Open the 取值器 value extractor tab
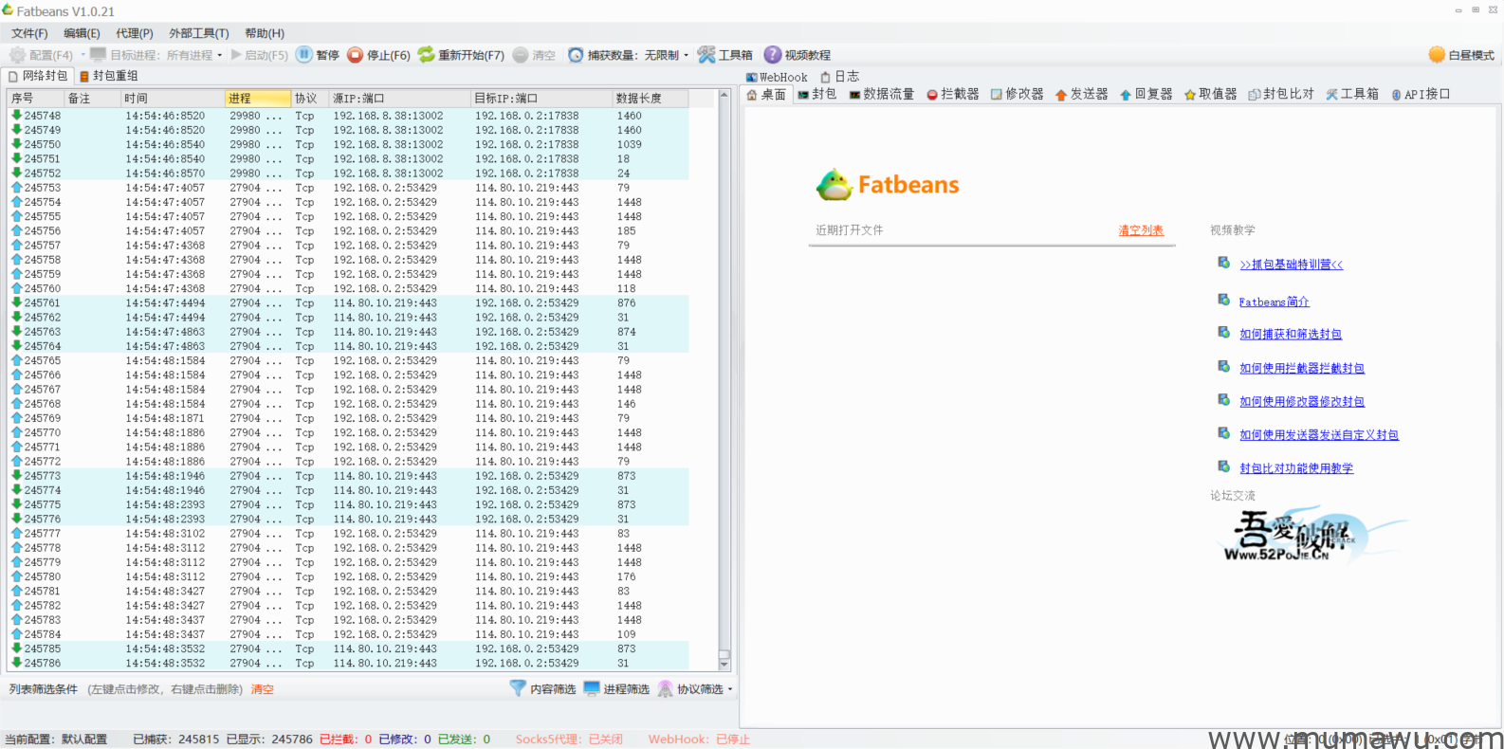The width and height of the screenshot is (1504, 749). point(1210,94)
